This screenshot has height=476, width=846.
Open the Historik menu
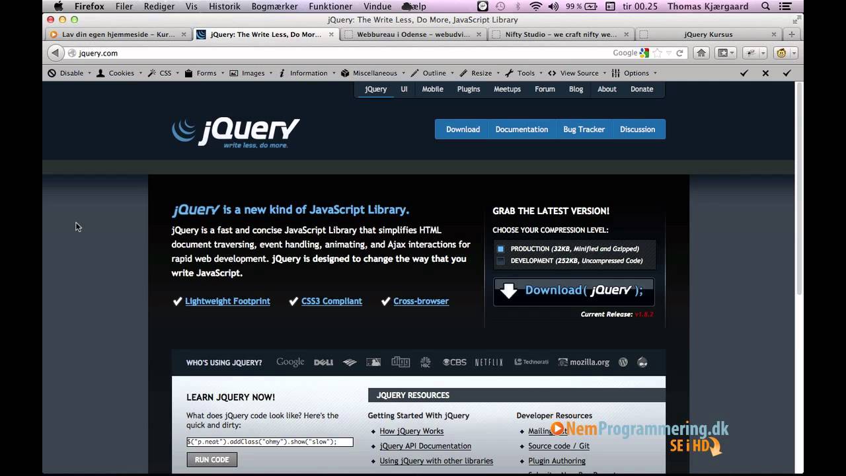tap(224, 7)
